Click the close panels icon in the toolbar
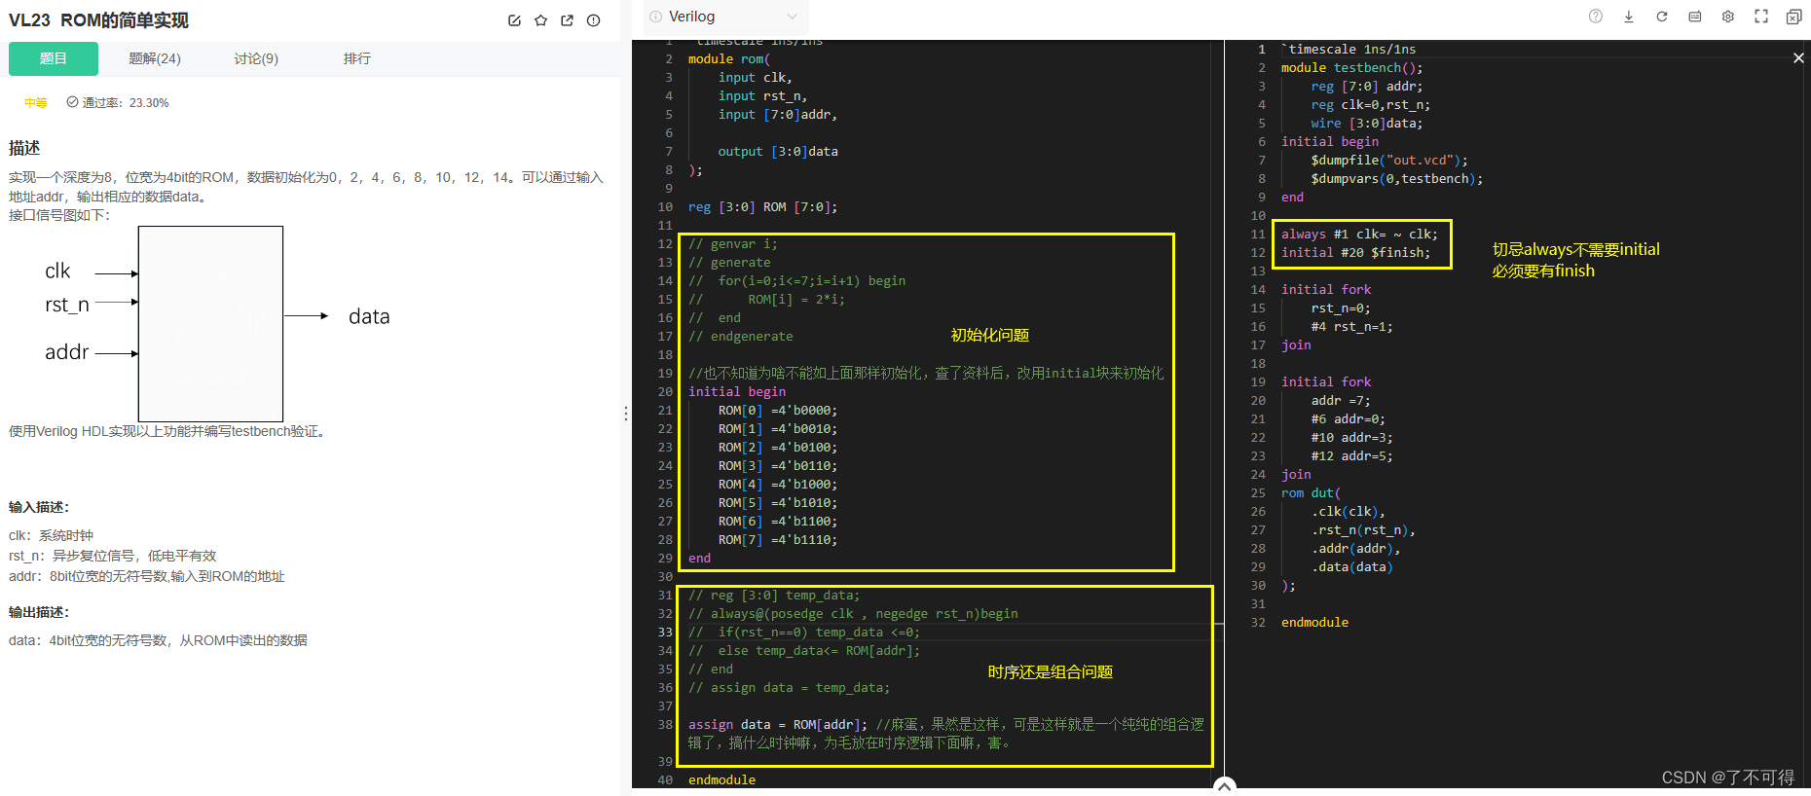 tap(1793, 17)
